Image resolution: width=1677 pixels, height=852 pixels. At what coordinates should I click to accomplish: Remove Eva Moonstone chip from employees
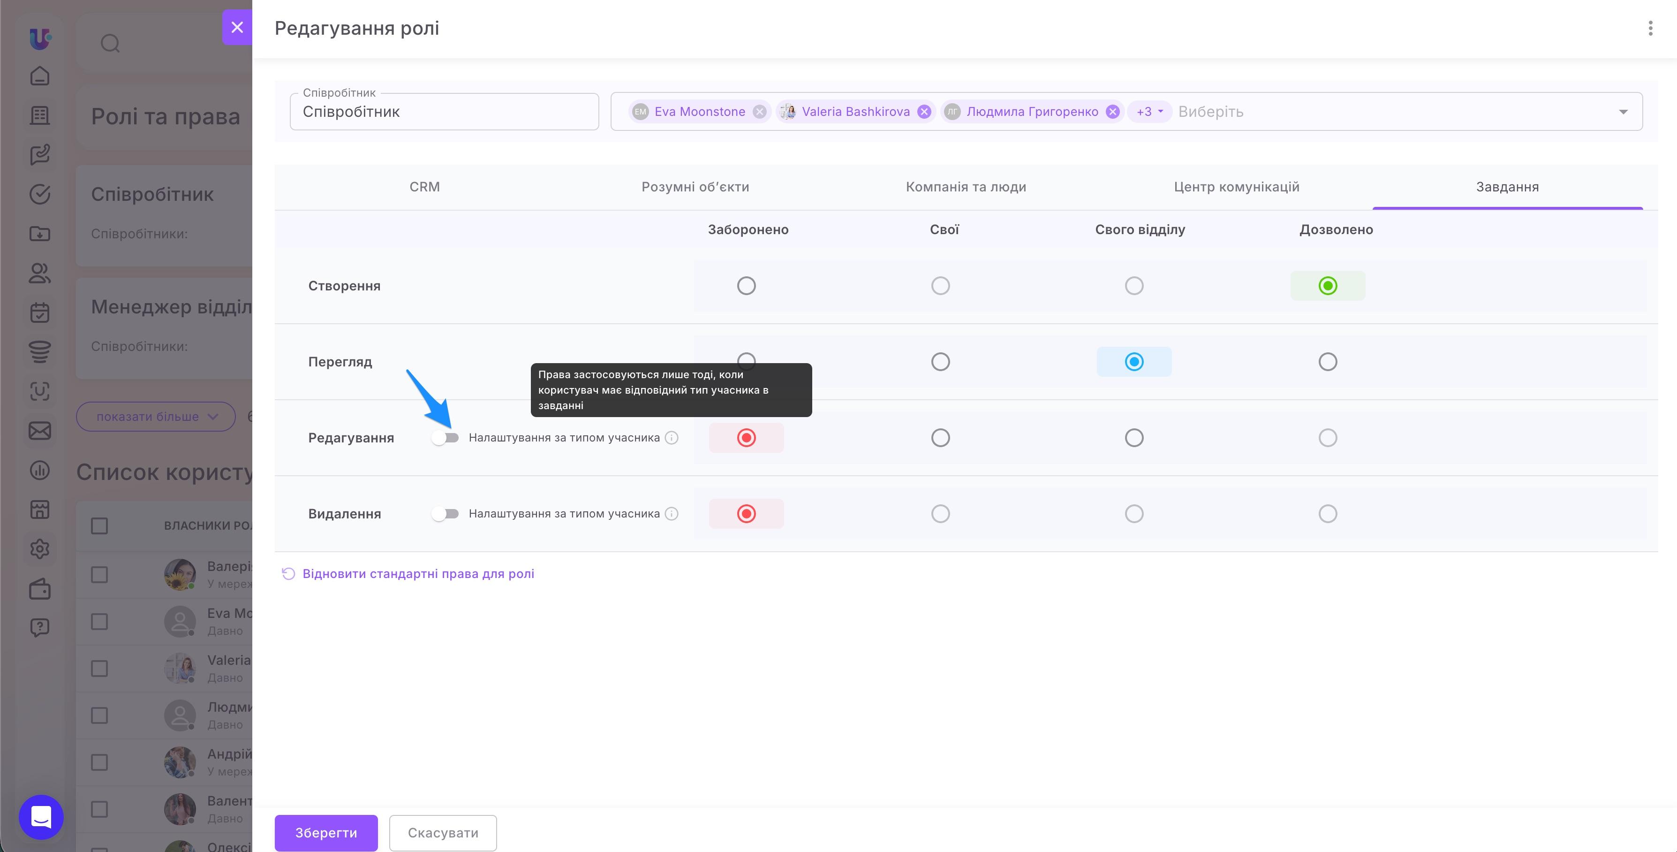(x=759, y=111)
